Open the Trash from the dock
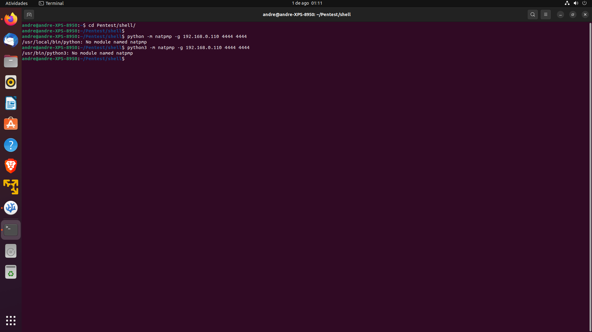The image size is (592, 332). click(x=11, y=272)
